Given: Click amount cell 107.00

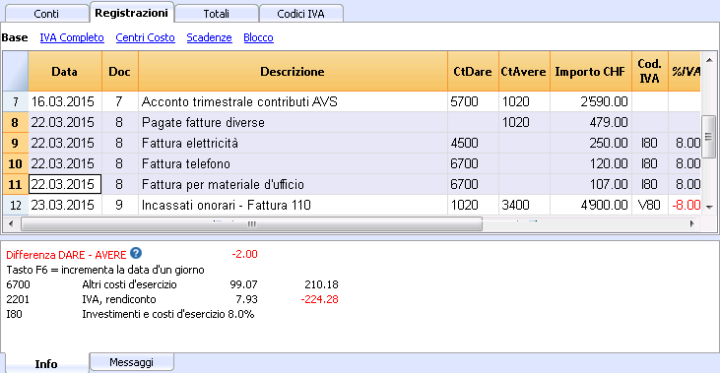Looking at the screenshot, I should click(x=591, y=184).
